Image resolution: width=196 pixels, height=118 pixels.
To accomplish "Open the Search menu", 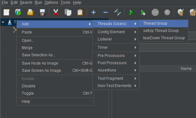I will tap(26, 3).
